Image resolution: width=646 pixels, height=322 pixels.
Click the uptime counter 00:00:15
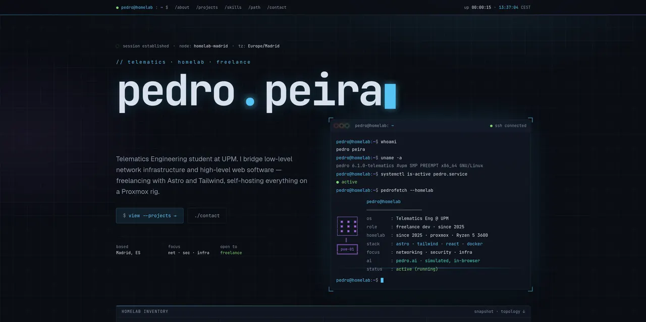coord(481,8)
